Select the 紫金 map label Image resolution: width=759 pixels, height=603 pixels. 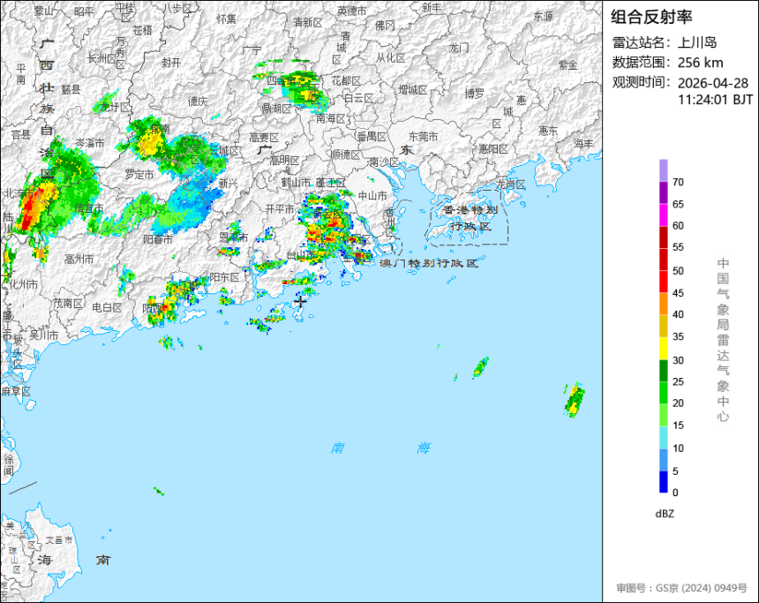[x=568, y=64]
